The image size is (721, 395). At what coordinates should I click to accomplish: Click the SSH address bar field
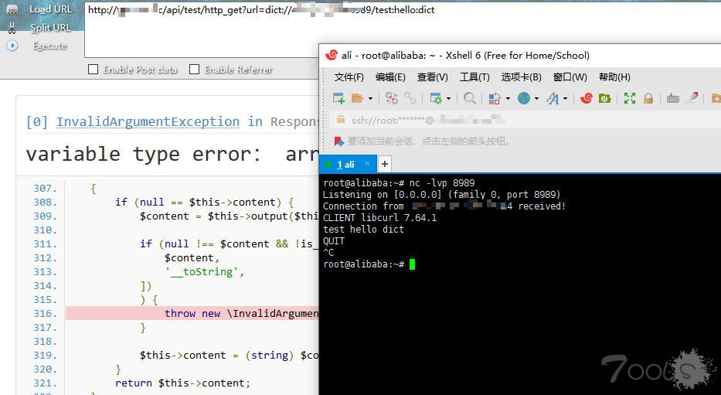click(524, 120)
